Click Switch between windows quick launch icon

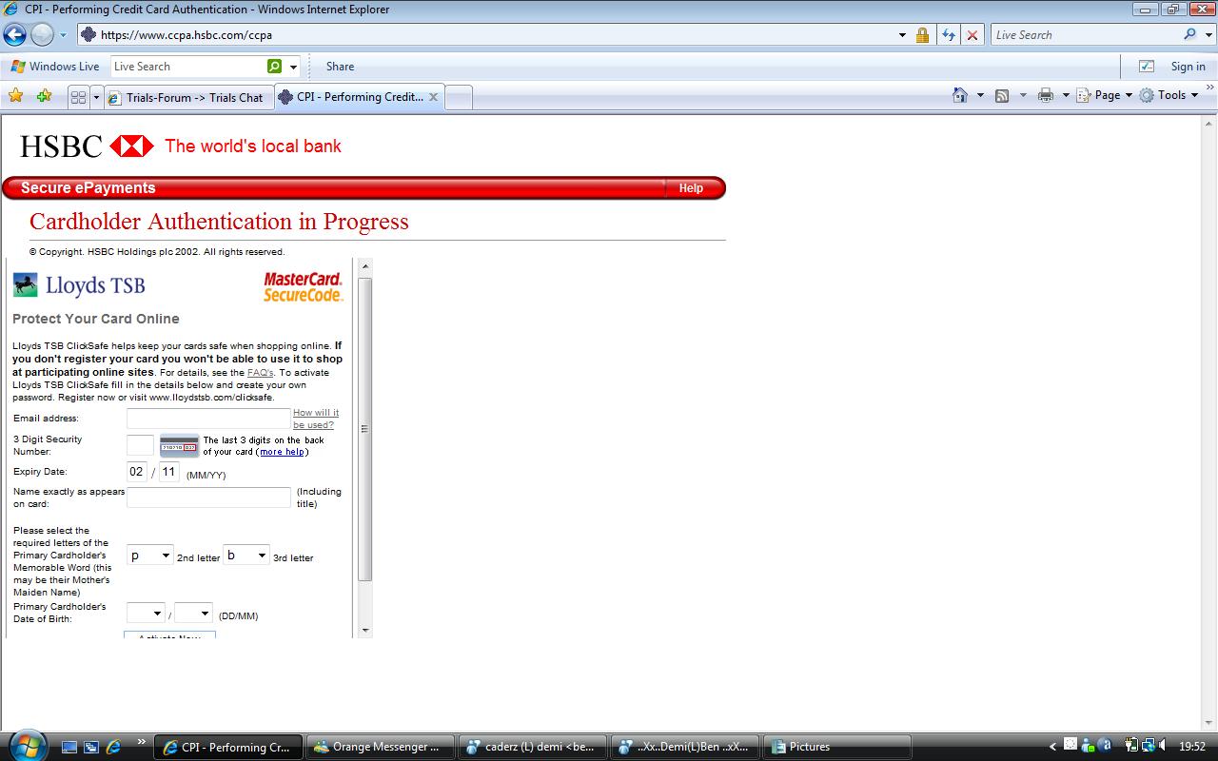[x=91, y=747]
